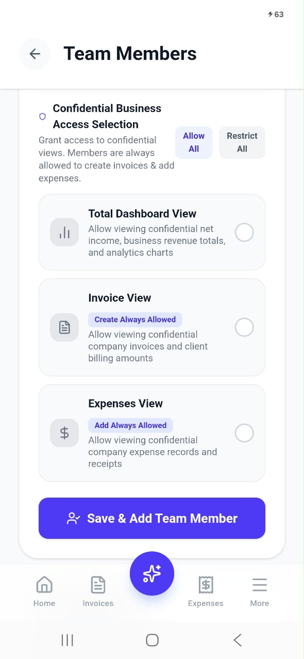The height and width of the screenshot is (659, 304).
Task: Enable Invoice View access radio
Action: click(x=244, y=327)
